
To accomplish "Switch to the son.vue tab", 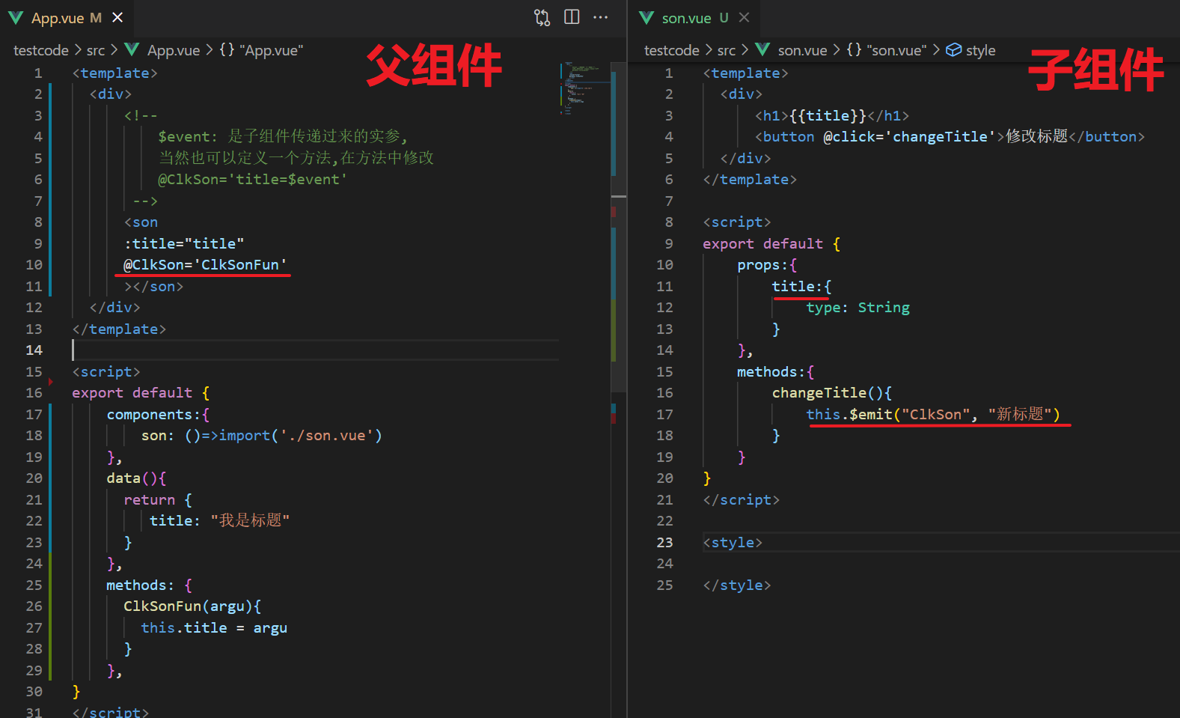I will 694,18.
